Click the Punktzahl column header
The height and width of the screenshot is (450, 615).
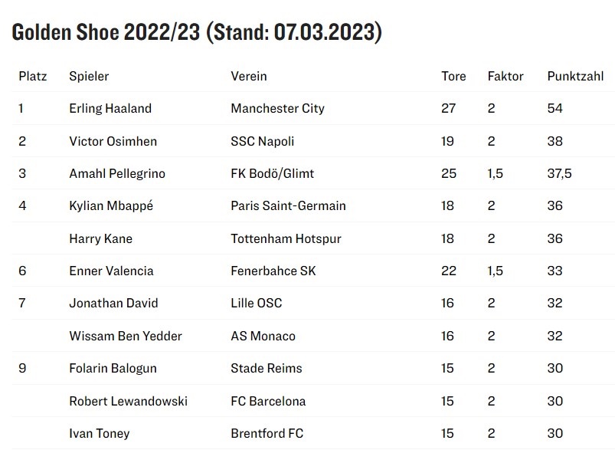tap(575, 76)
